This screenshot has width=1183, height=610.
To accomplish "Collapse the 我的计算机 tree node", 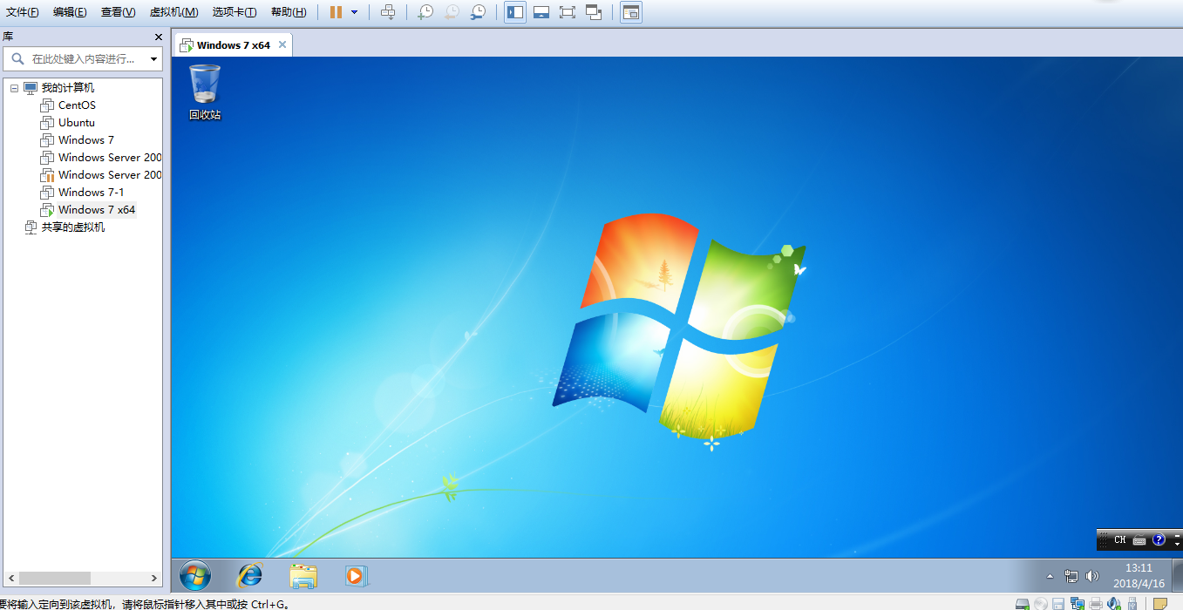I will (14, 88).
